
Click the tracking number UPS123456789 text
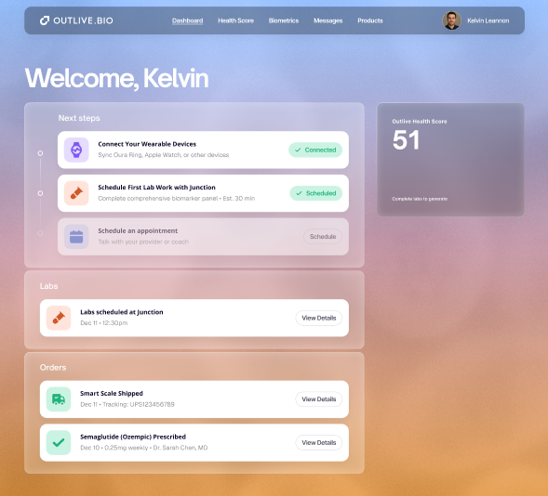tap(152, 404)
